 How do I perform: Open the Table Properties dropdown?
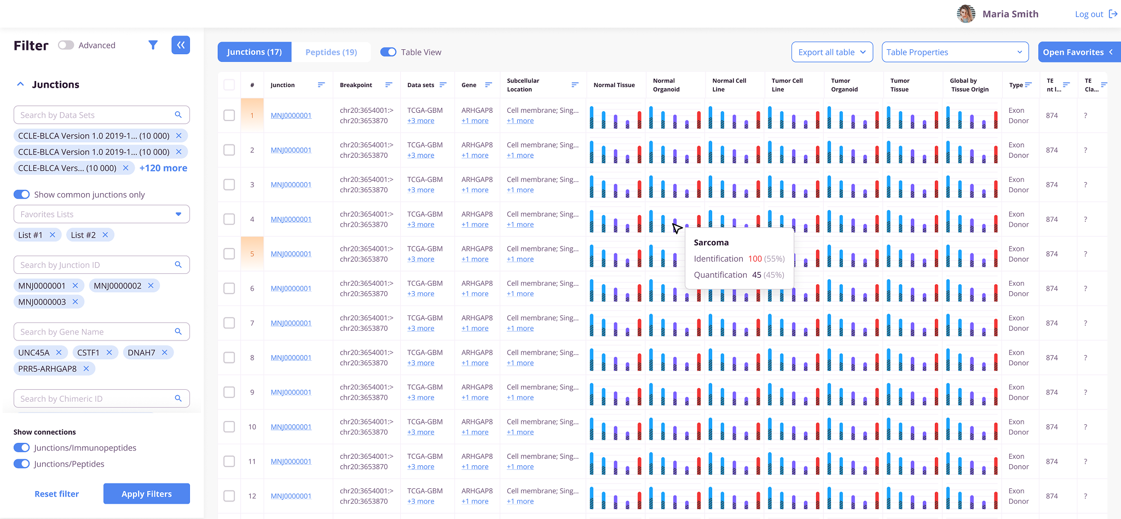(955, 52)
